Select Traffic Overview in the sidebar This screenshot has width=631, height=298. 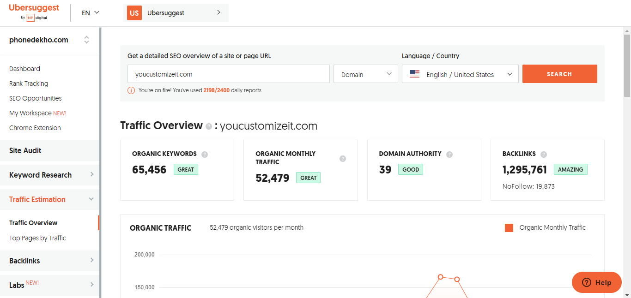click(x=33, y=223)
